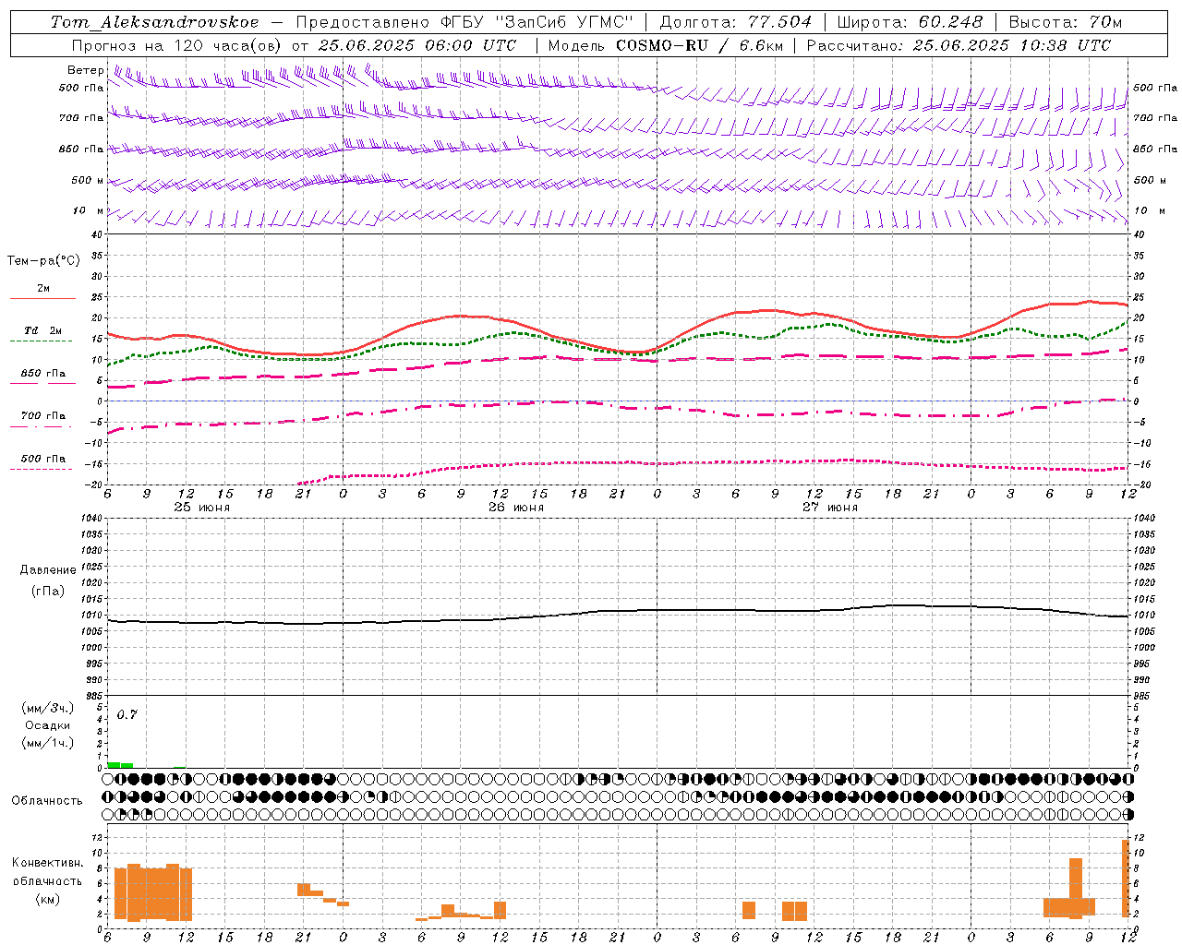Image resolution: width=1182 pixels, height=945 pixels.
Task: Select the "(мм/1ч.)" precipitation unit label
Action: click(47, 743)
